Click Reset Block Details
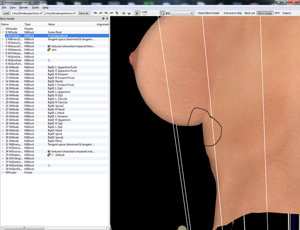Image resolution: width=300 pixels, height=230 pixels. pos(208,13)
